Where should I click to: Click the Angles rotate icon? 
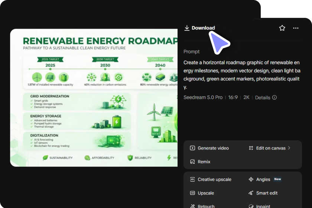pyautogui.click(x=251, y=179)
